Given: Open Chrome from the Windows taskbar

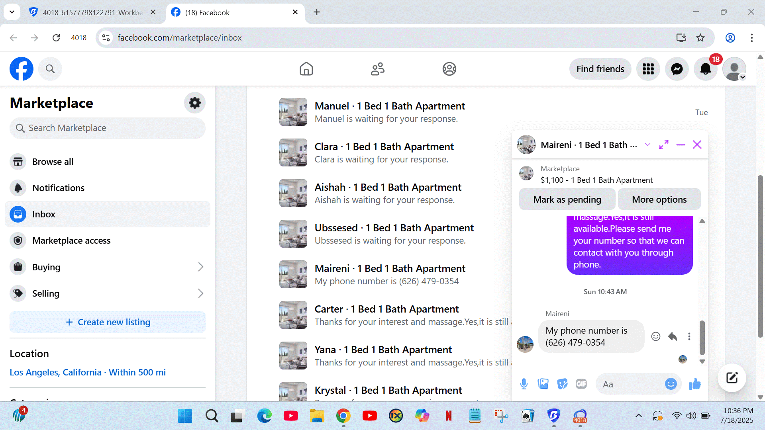Looking at the screenshot, I should 343,416.
